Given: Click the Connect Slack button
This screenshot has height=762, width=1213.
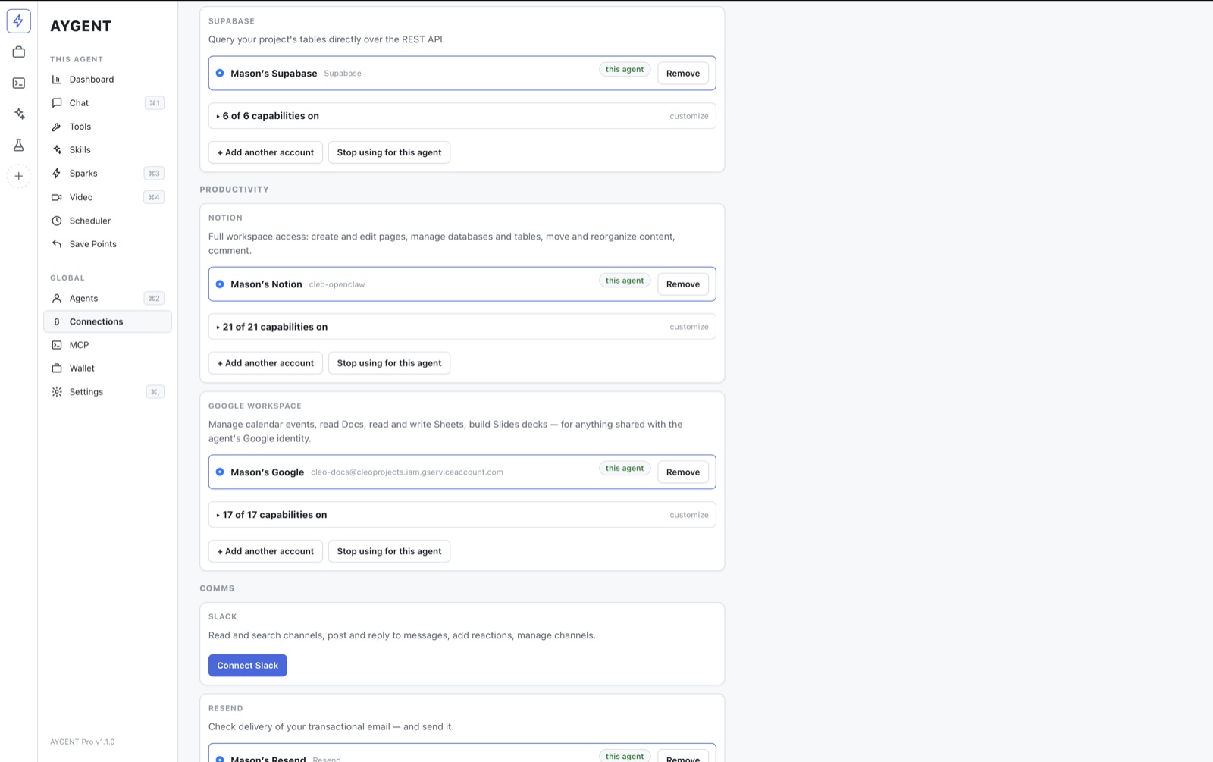Looking at the screenshot, I should tap(248, 665).
